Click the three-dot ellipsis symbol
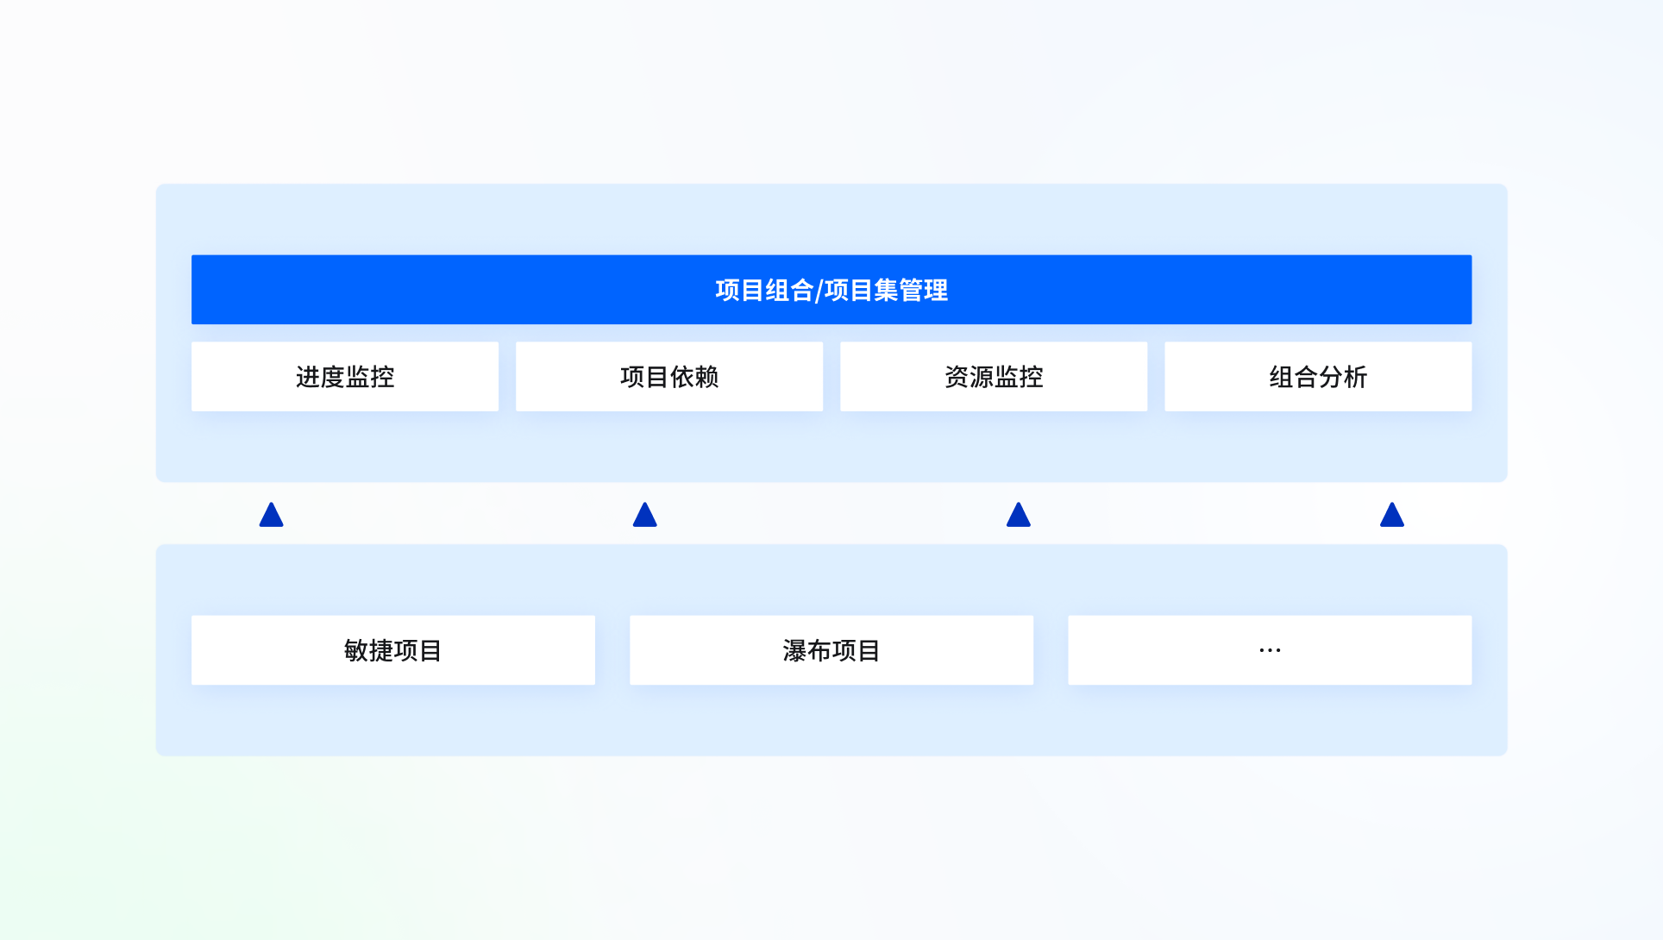This screenshot has width=1663, height=940. point(1270,650)
